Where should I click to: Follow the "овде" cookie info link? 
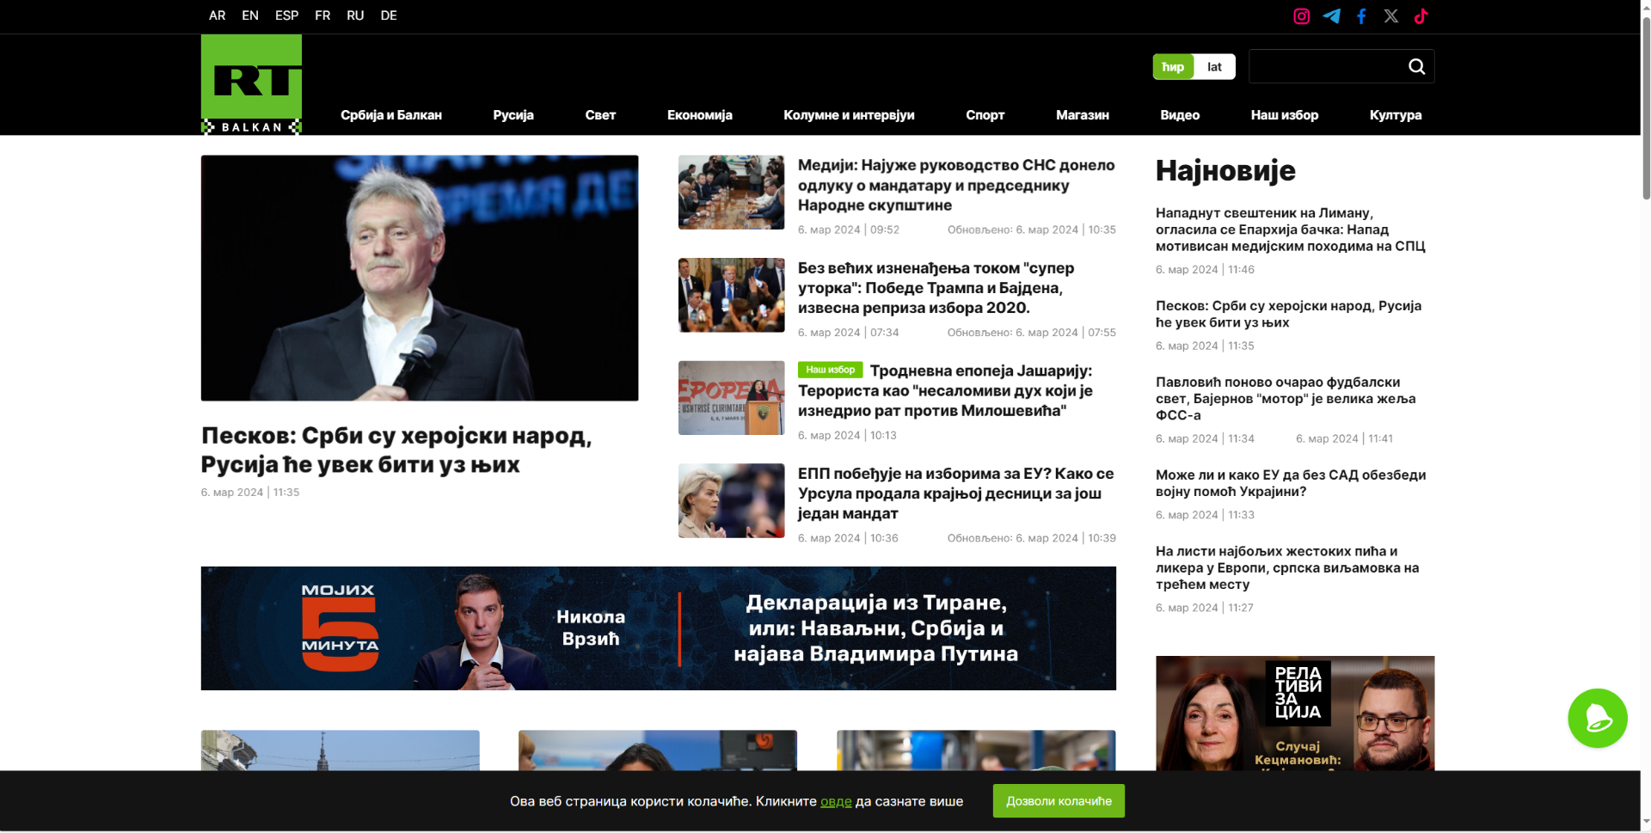835,801
